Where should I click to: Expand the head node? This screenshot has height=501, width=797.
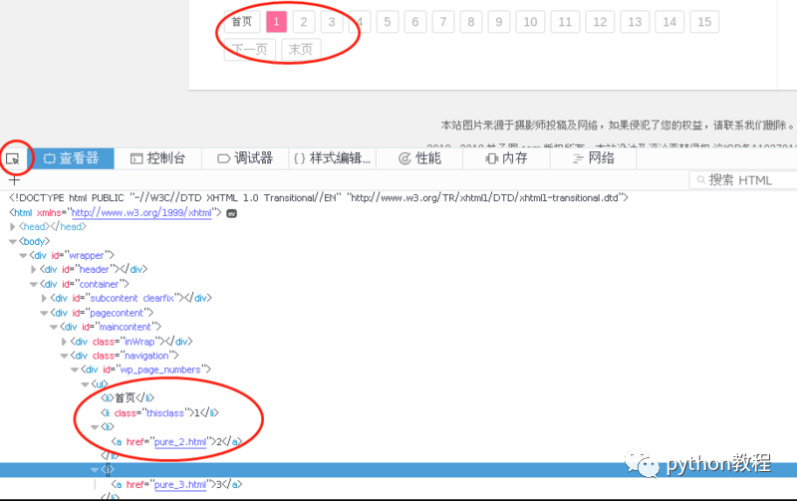click(13, 227)
